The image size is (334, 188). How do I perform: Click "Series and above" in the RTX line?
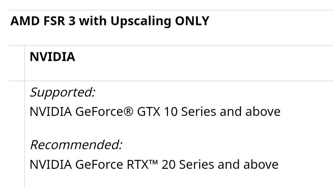point(229,164)
